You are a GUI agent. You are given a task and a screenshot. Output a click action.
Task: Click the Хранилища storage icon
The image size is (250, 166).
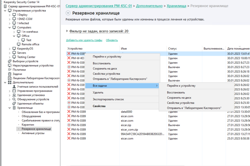coord(14,108)
